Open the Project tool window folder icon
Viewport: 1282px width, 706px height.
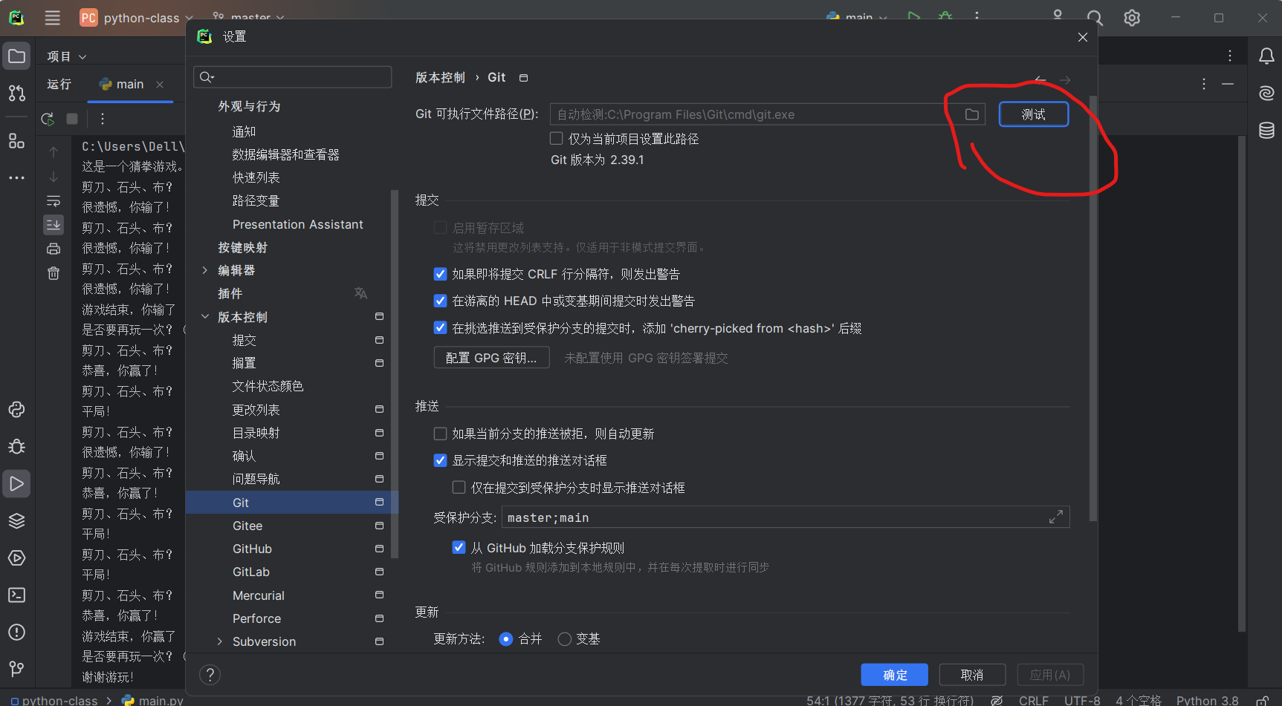pyautogui.click(x=16, y=56)
